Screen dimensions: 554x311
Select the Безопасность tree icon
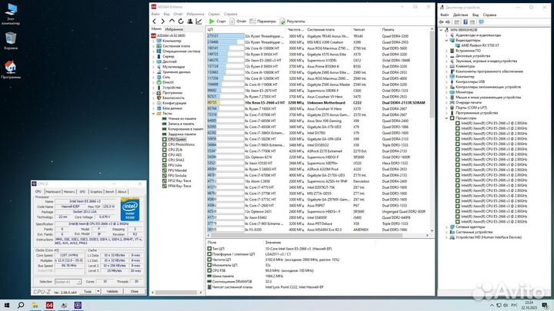159,98
